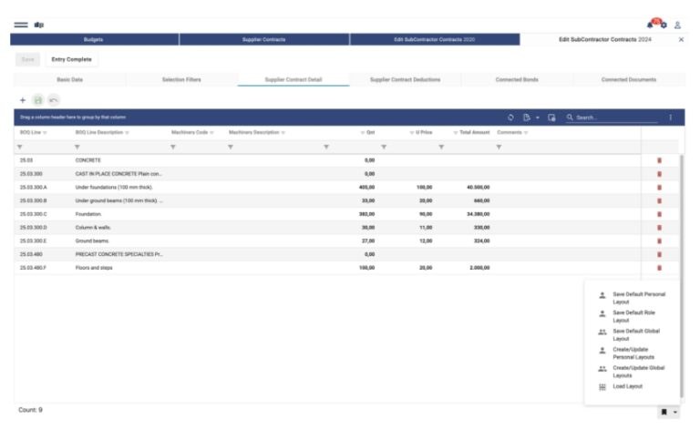
Task: Click the BOQ Line filter icon
Action: [x=20, y=147]
